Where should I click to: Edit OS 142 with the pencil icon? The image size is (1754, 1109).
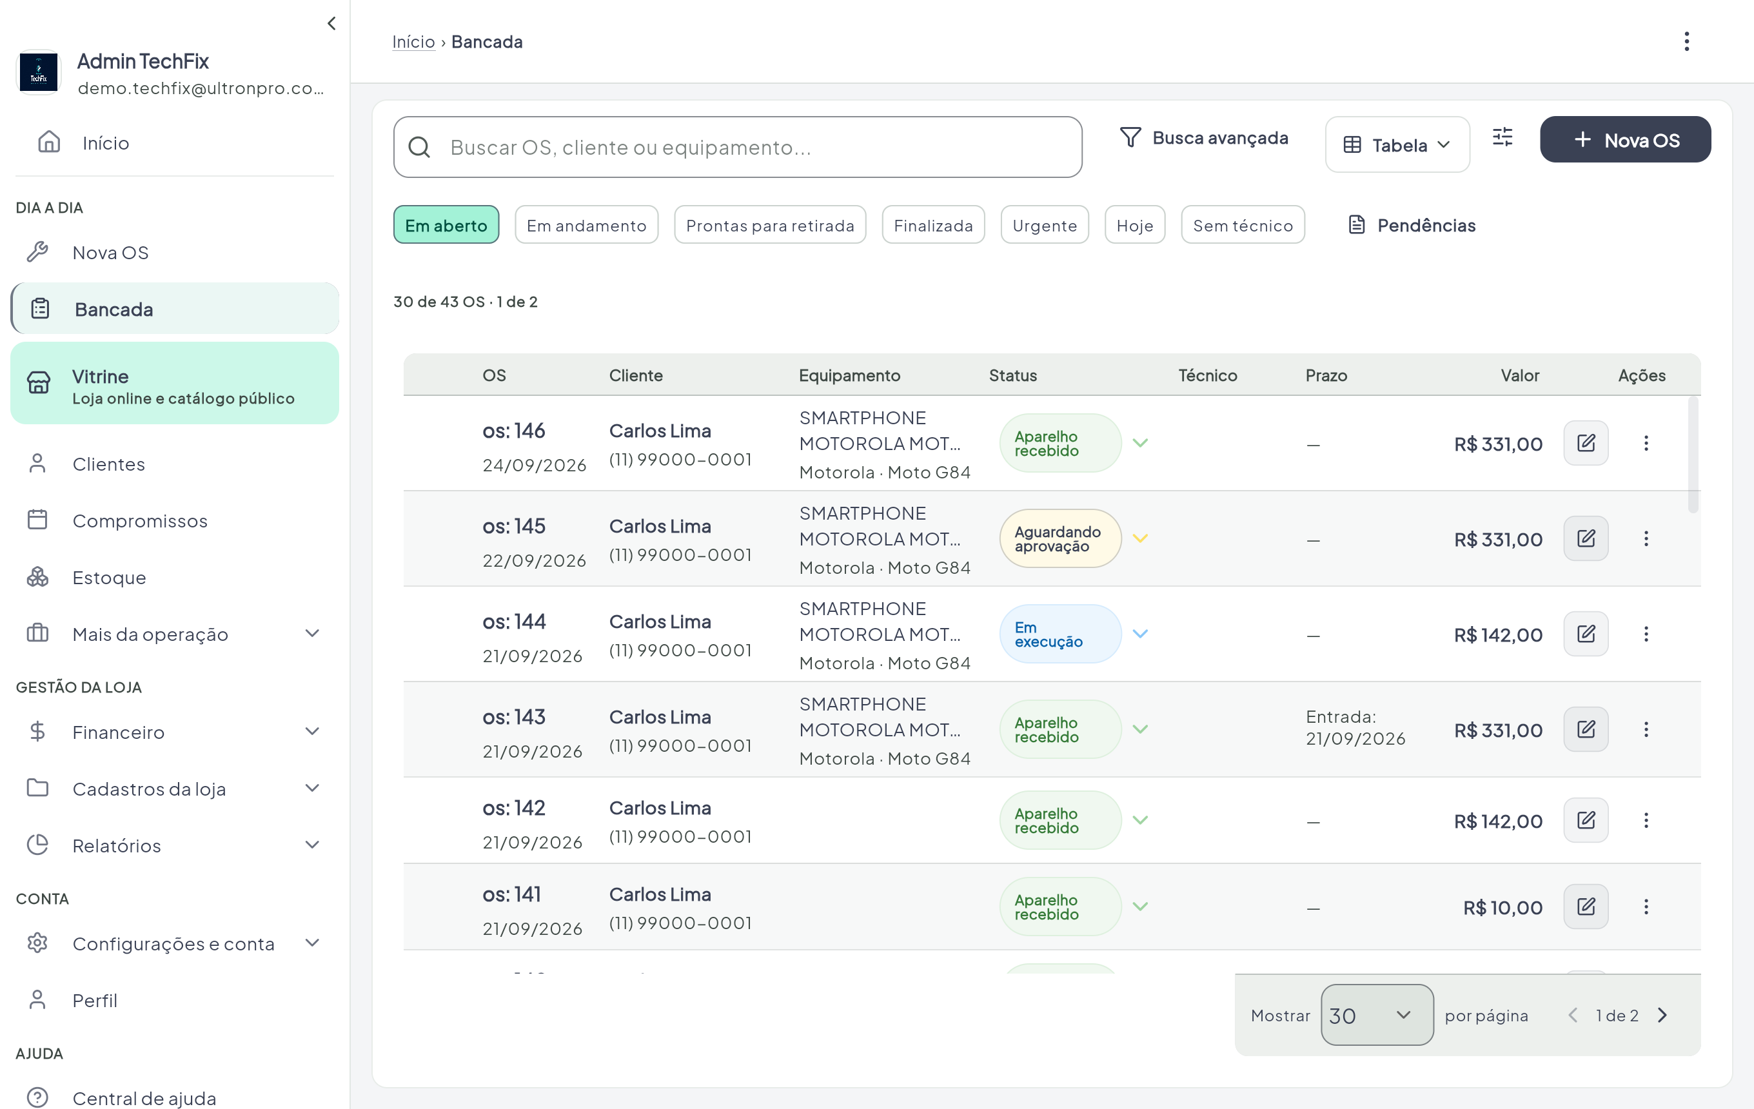click(x=1586, y=820)
